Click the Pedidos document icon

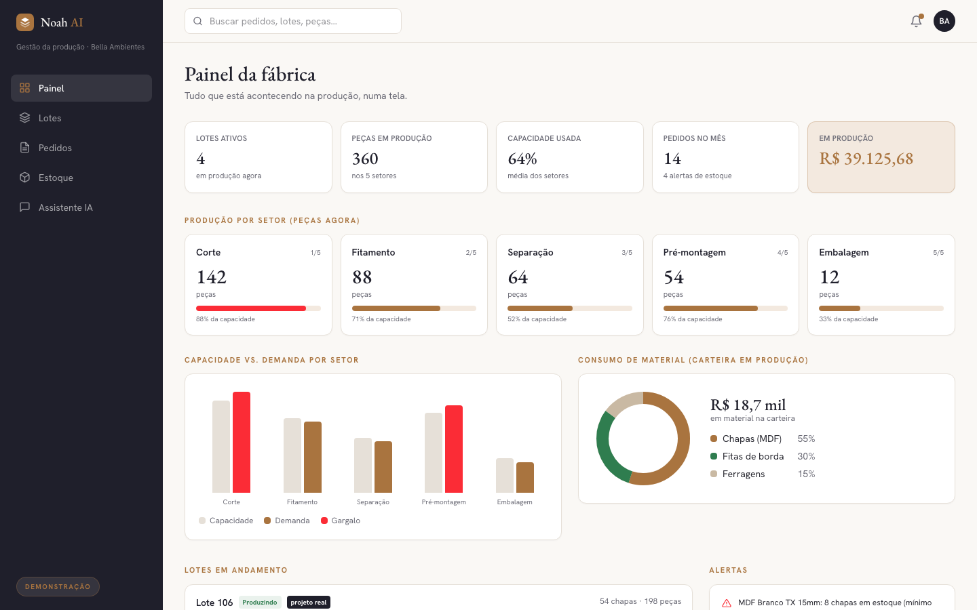coord(25,148)
